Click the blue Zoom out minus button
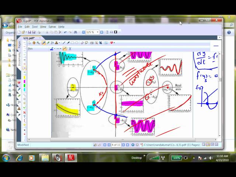Viewport: 236px width, 177px height. coord(84,32)
